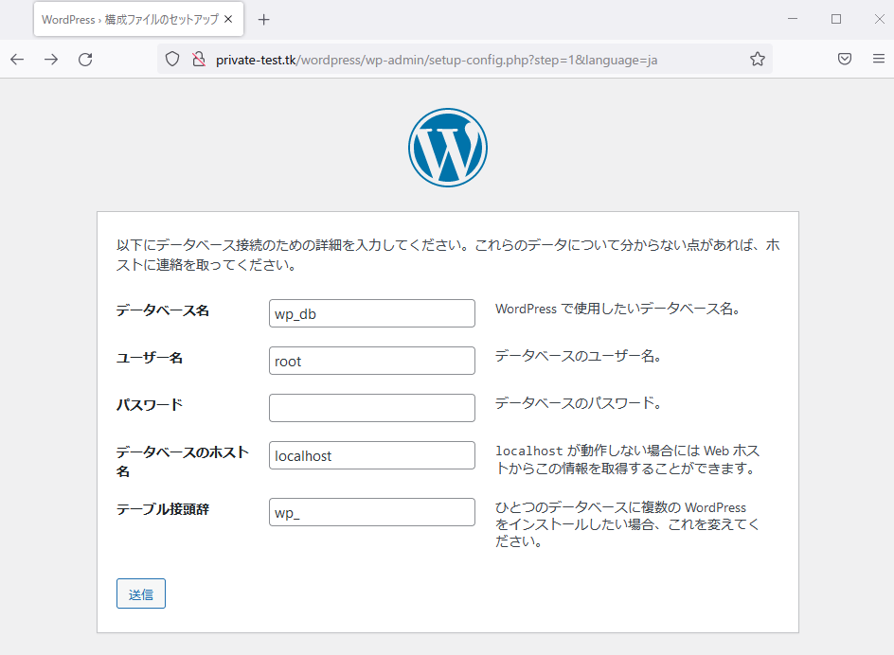Click the description "データベースのユーザー名。"
The height and width of the screenshot is (655, 894).
click(578, 356)
